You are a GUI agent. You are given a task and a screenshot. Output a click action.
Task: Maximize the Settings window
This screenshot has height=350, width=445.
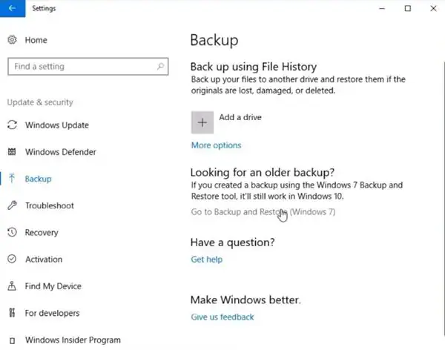coord(407,8)
